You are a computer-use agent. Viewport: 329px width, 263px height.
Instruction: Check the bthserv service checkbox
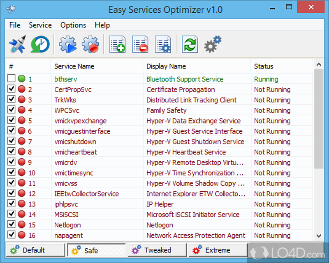(x=12, y=79)
